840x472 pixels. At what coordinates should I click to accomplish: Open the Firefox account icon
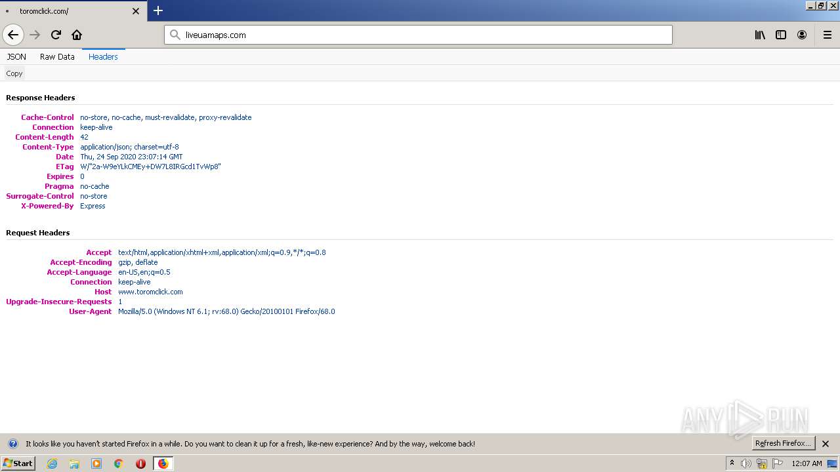click(802, 35)
